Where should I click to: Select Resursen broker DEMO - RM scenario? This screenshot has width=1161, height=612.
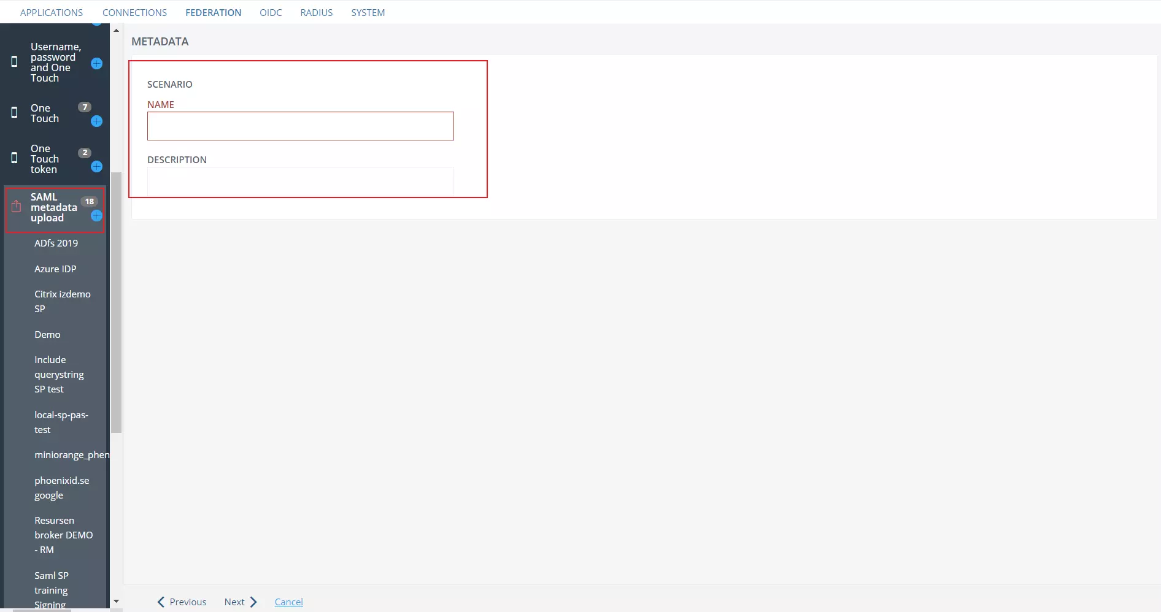tap(64, 535)
